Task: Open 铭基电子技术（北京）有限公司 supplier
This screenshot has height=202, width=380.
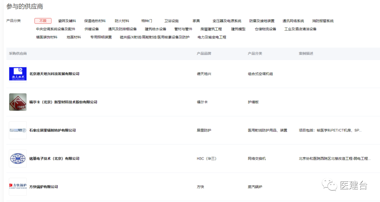Action: [54, 159]
